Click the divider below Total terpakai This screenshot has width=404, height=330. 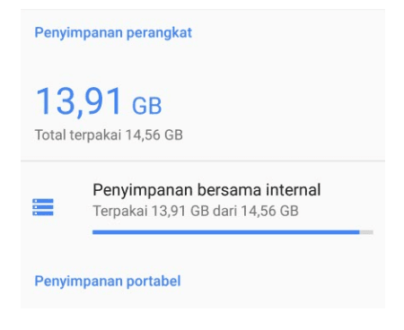pos(203,161)
